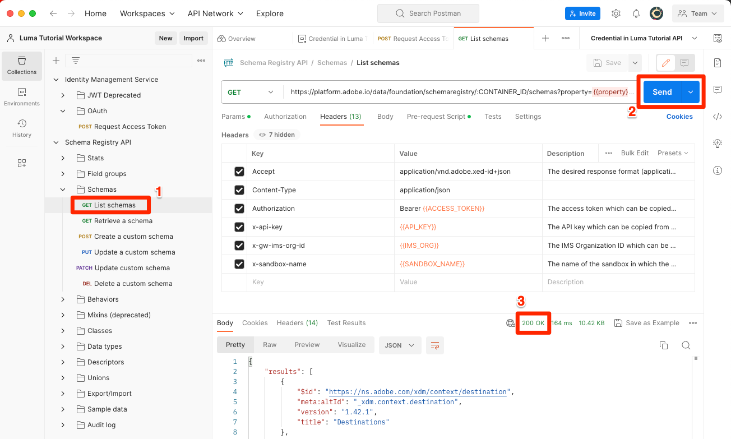Open the Comments icon in right sidebar

coord(718,89)
